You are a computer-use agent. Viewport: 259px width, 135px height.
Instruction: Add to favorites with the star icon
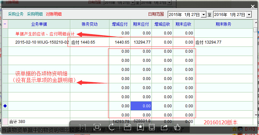[x=140, y=126]
